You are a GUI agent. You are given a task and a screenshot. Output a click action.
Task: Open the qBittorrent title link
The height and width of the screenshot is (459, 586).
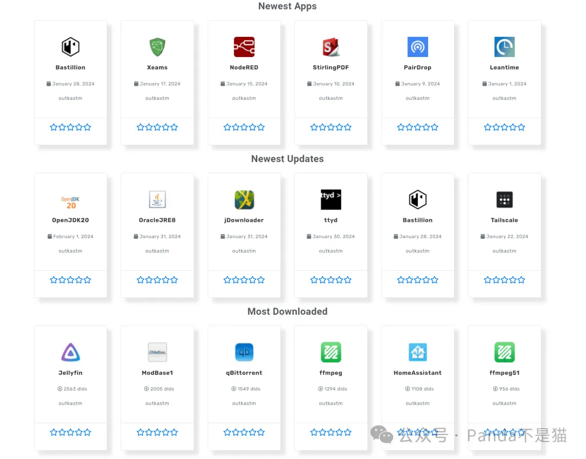click(244, 373)
